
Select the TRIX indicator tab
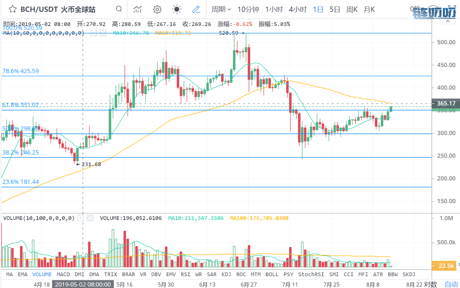[x=111, y=274]
